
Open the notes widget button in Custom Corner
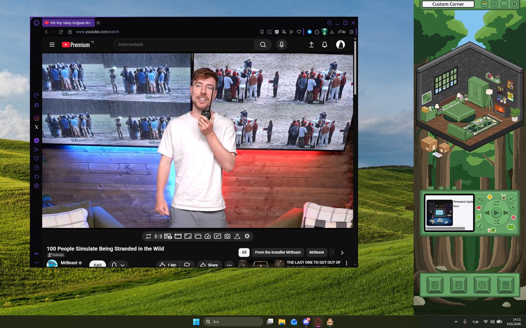pos(435,285)
